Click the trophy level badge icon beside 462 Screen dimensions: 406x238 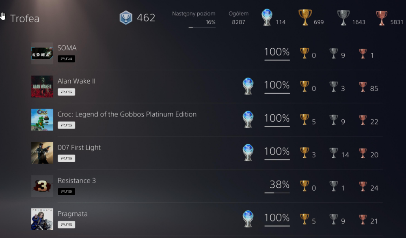(x=126, y=18)
